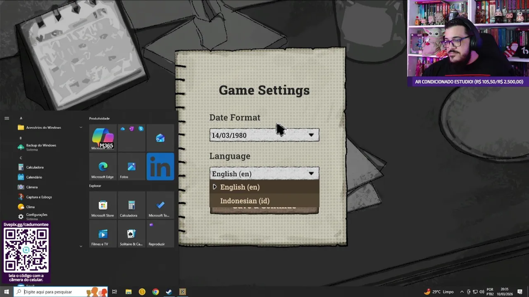Open Steam from the taskbar
Viewport: 529px width, 297px height.
pyautogui.click(x=169, y=292)
